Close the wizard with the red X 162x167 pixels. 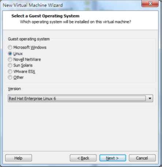(150, 3)
